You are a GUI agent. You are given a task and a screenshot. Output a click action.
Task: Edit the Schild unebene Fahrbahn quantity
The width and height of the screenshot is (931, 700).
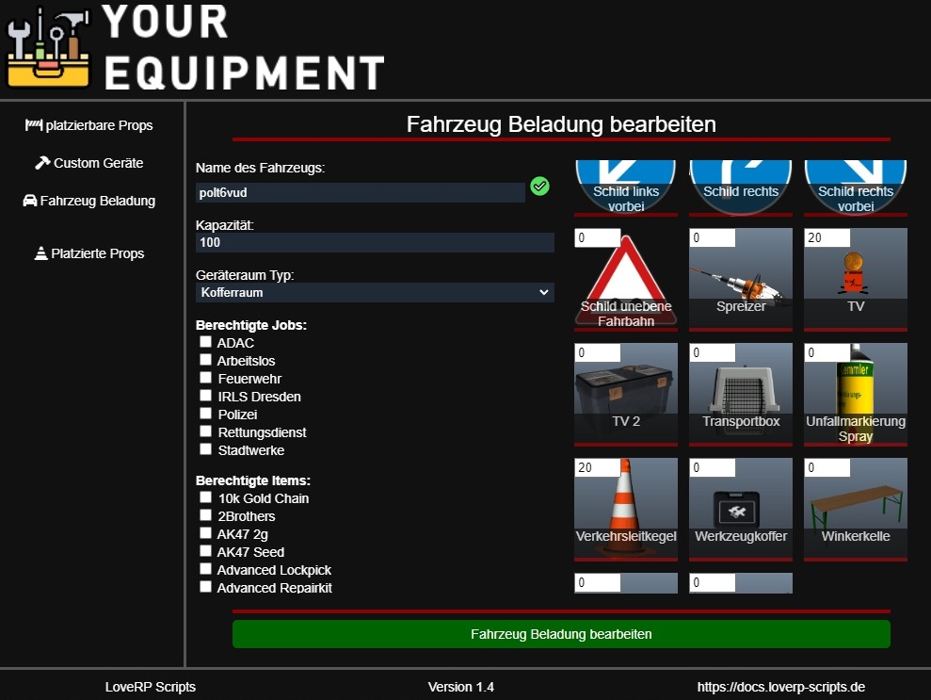(598, 237)
